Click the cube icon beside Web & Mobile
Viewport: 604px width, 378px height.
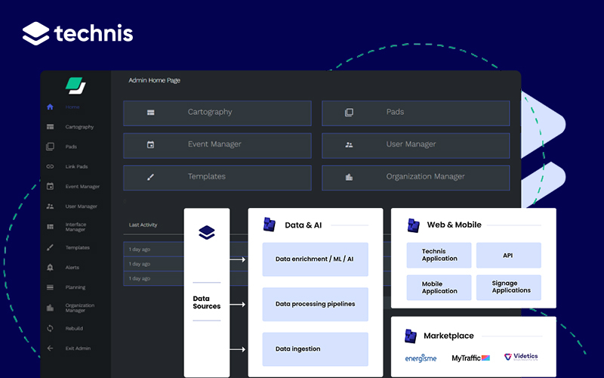tap(413, 225)
